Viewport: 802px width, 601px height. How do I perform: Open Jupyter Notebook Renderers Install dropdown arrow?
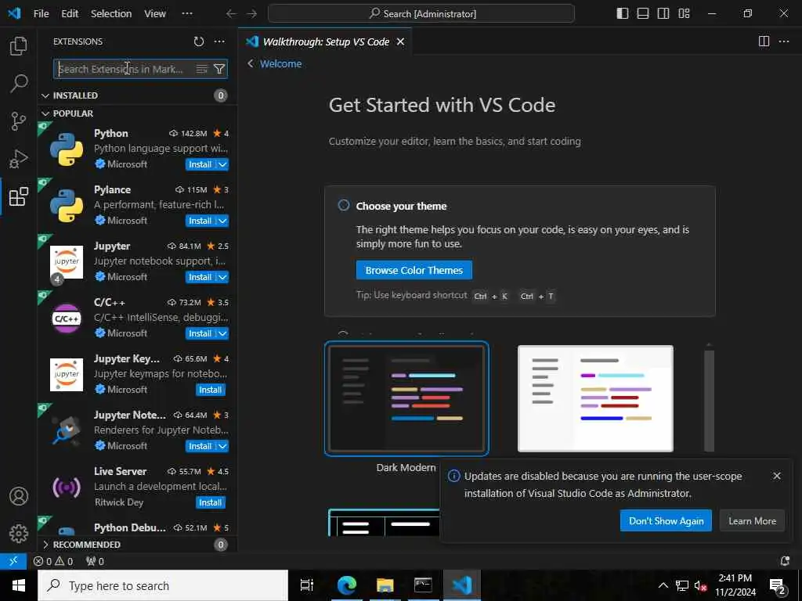[x=222, y=446]
